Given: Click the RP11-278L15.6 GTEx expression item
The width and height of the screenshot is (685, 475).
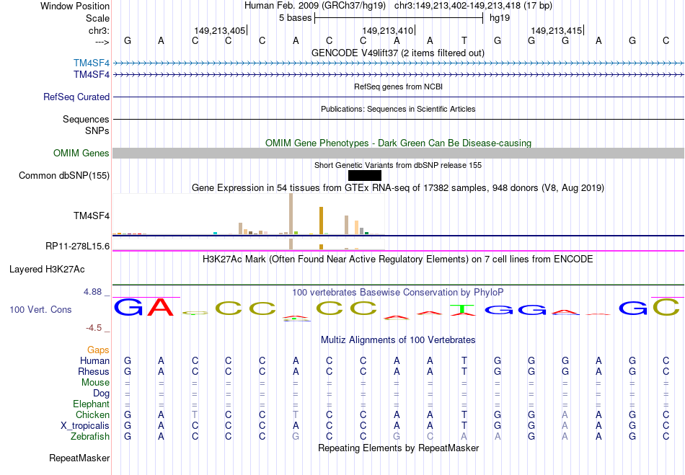Looking at the screenshot, I should [x=249, y=245].
